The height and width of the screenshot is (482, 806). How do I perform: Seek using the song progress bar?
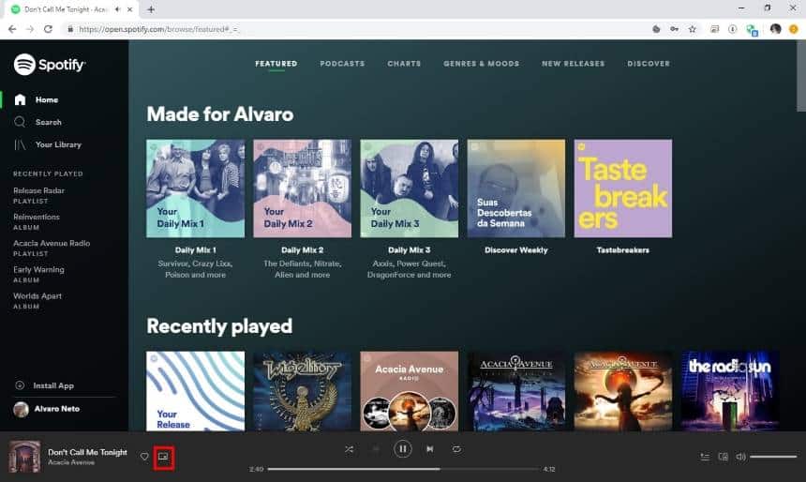tap(405, 469)
